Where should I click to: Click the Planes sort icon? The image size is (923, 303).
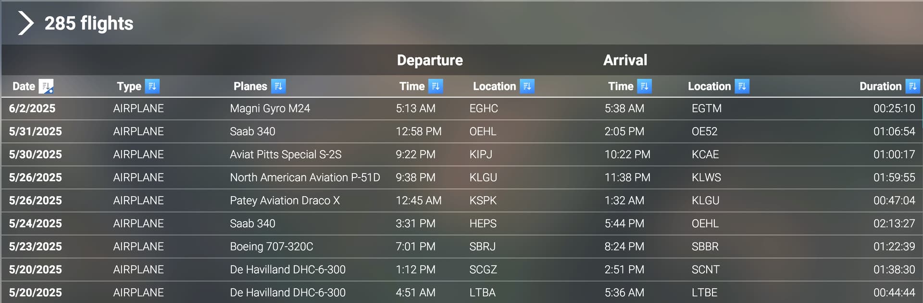[278, 86]
